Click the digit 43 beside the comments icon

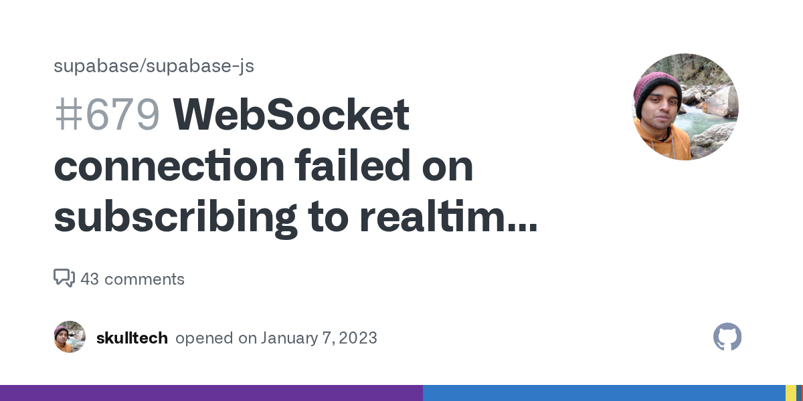pyautogui.click(x=90, y=279)
